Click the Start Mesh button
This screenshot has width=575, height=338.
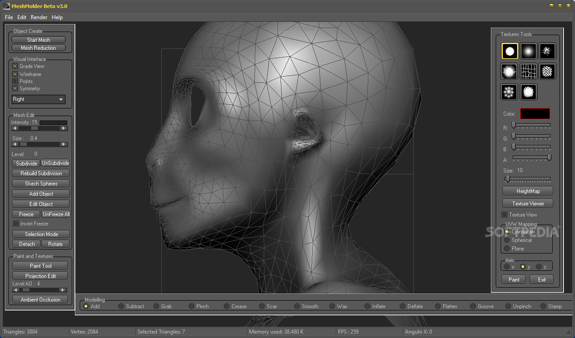click(x=39, y=40)
